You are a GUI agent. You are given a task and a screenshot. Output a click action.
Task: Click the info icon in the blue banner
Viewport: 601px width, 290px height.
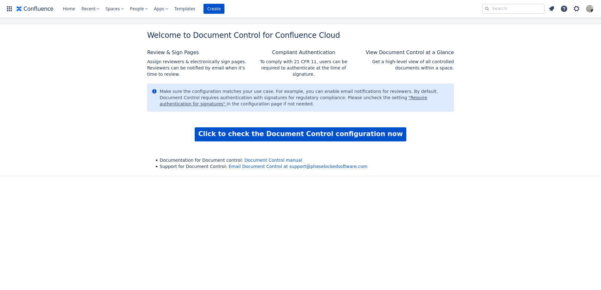pyautogui.click(x=154, y=91)
